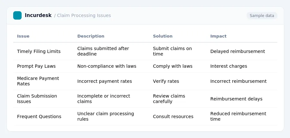290x138 pixels.
Task: Select 'Claims submitted after deadline' cell
Action: pos(103,51)
